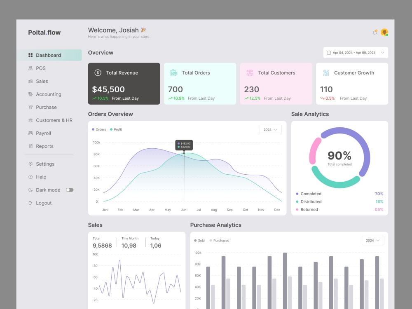Screen dimensions: 412x309
Task: Select Accounting in the sidebar
Action: (x=49, y=94)
